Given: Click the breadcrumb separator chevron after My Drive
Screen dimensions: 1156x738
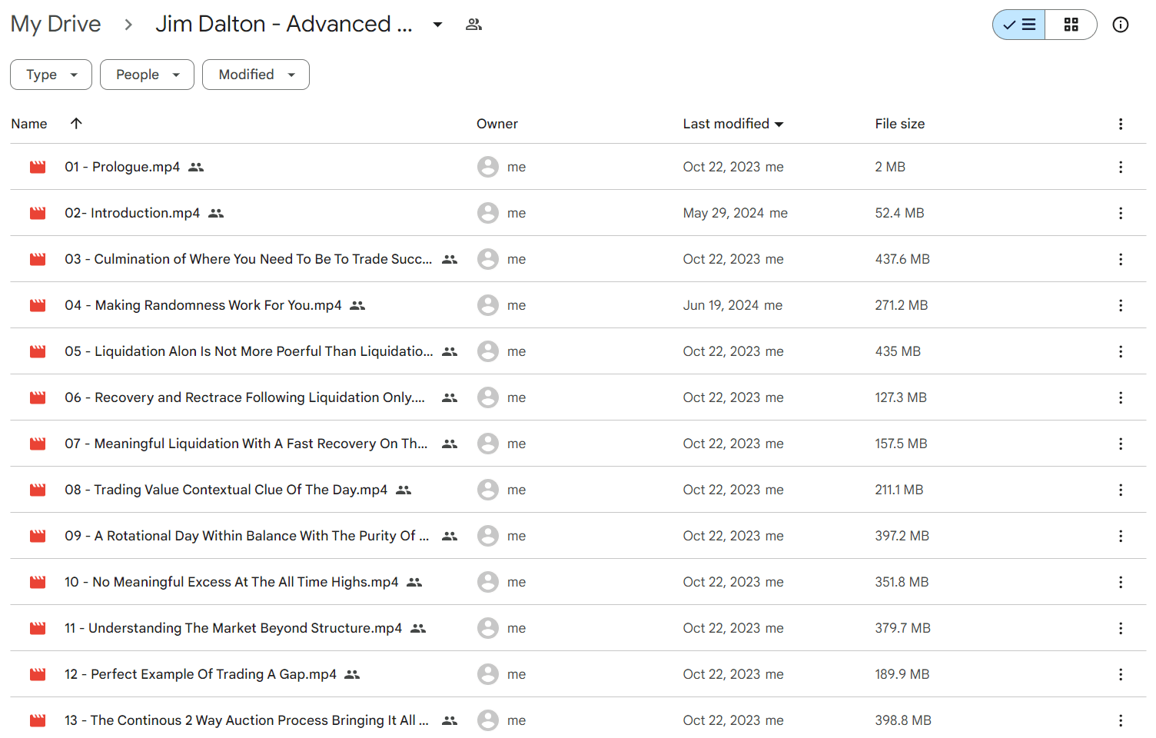Looking at the screenshot, I should click(128, 25).
